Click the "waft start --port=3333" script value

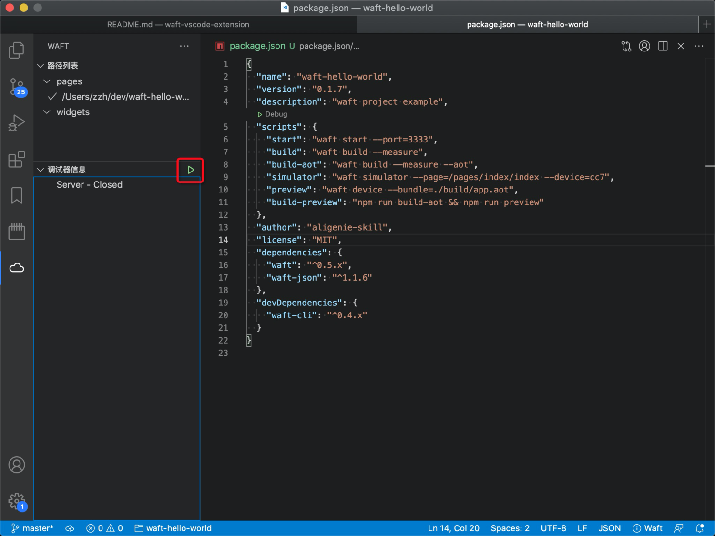pyautogui.click(x=372, y=140)
